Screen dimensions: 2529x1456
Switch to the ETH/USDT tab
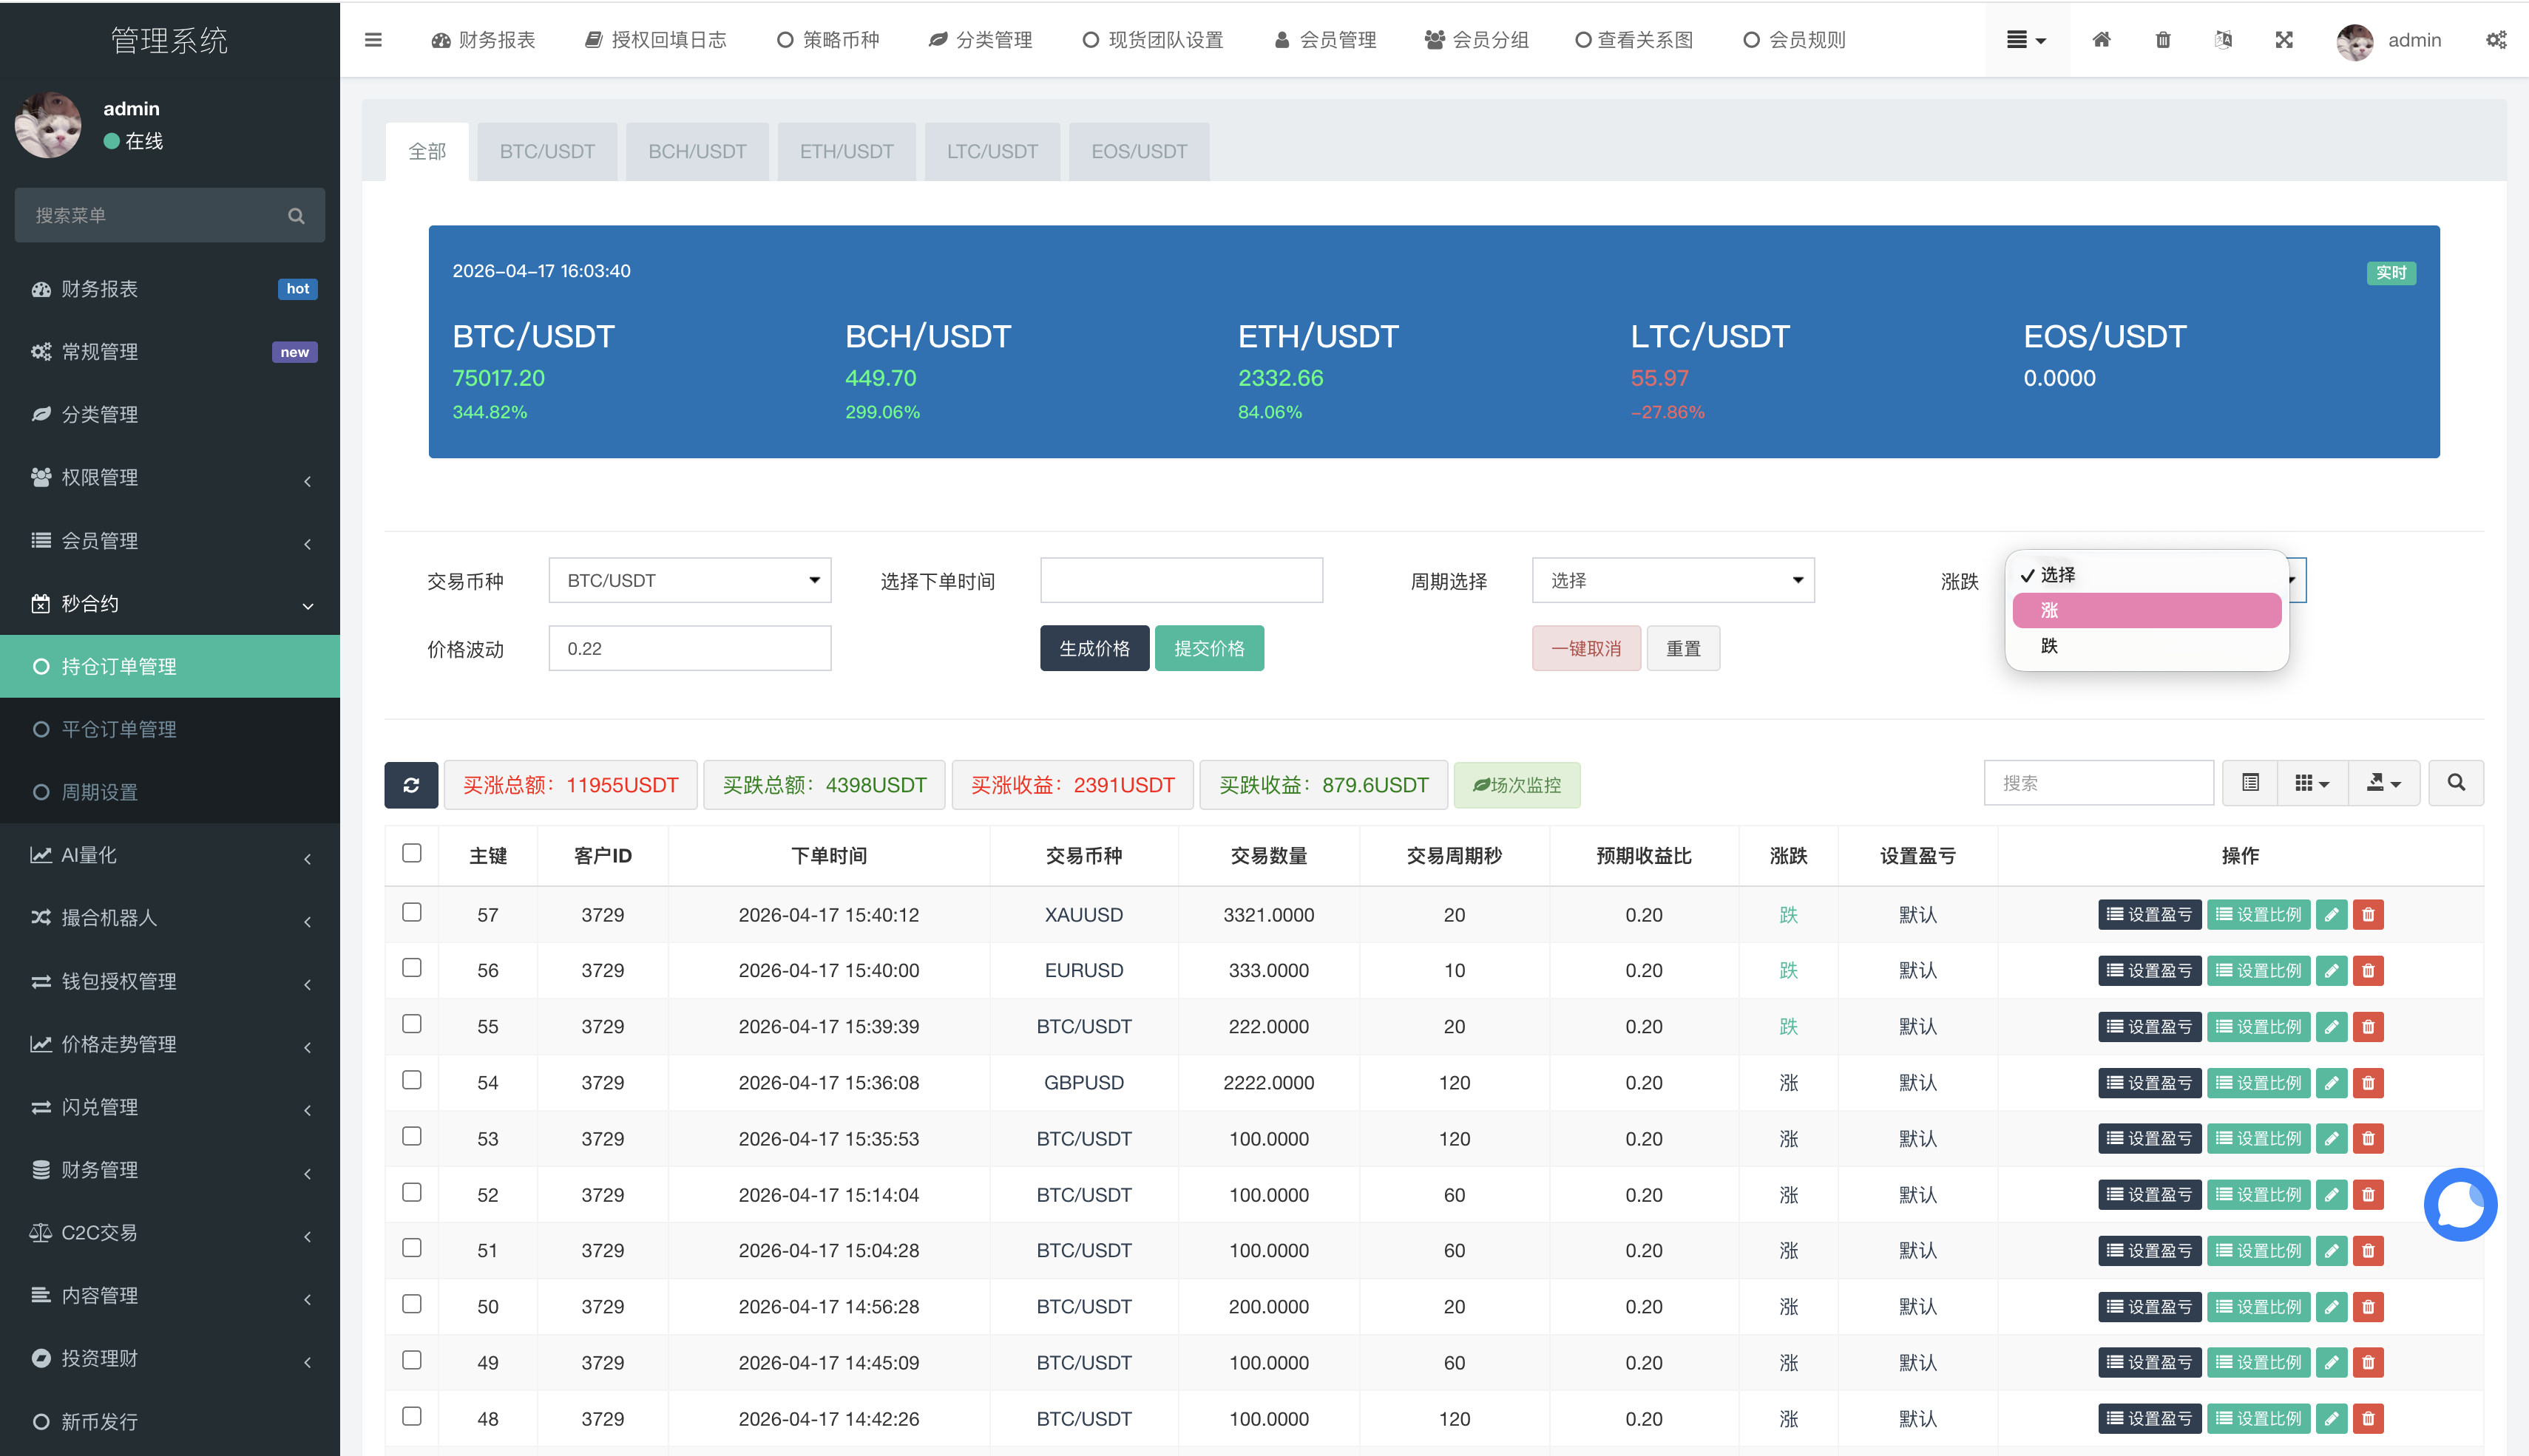click(845, 152)
